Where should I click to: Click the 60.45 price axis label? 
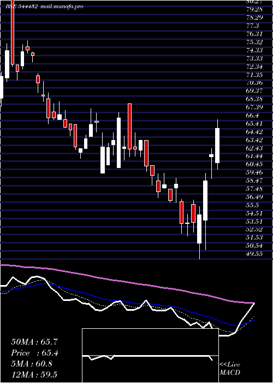click(x=254, y=164)
